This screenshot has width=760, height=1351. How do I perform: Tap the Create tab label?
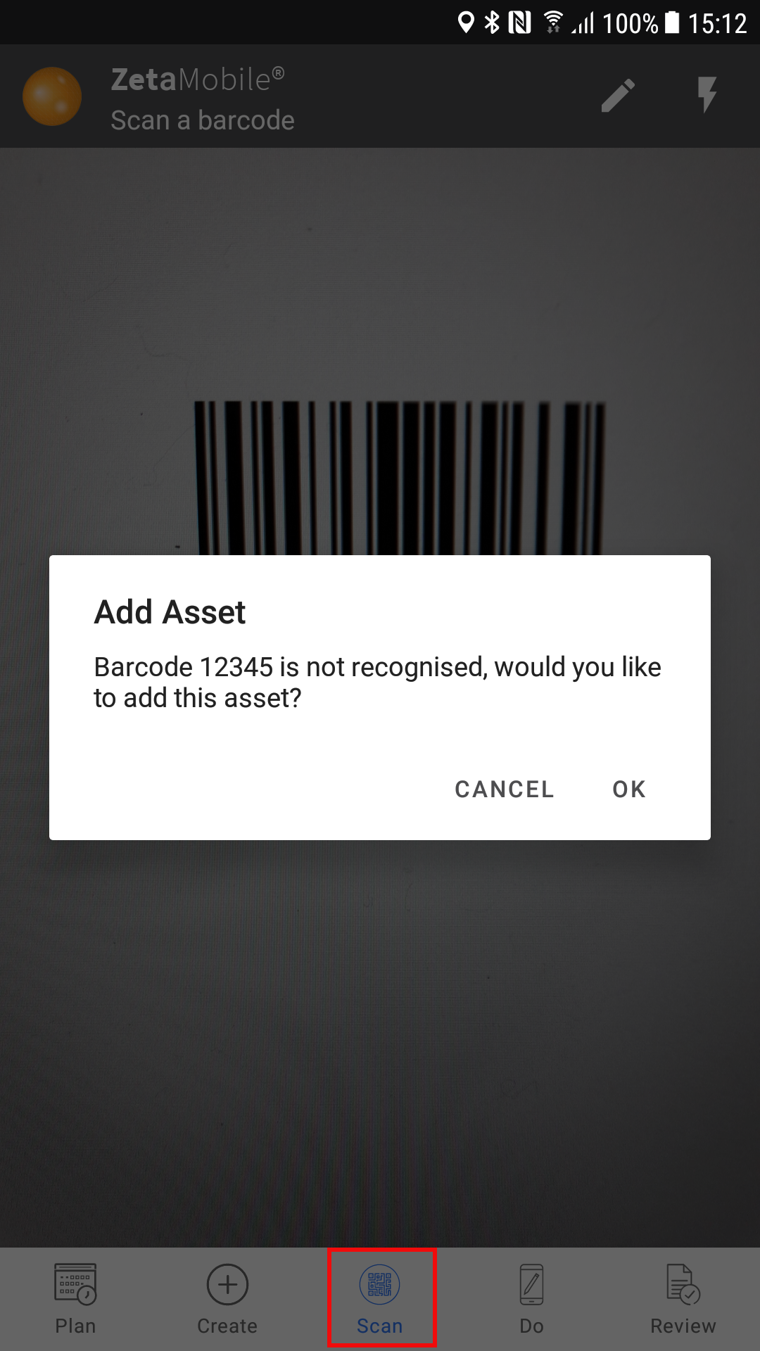pyautogui.click(x=227, y=1326)
